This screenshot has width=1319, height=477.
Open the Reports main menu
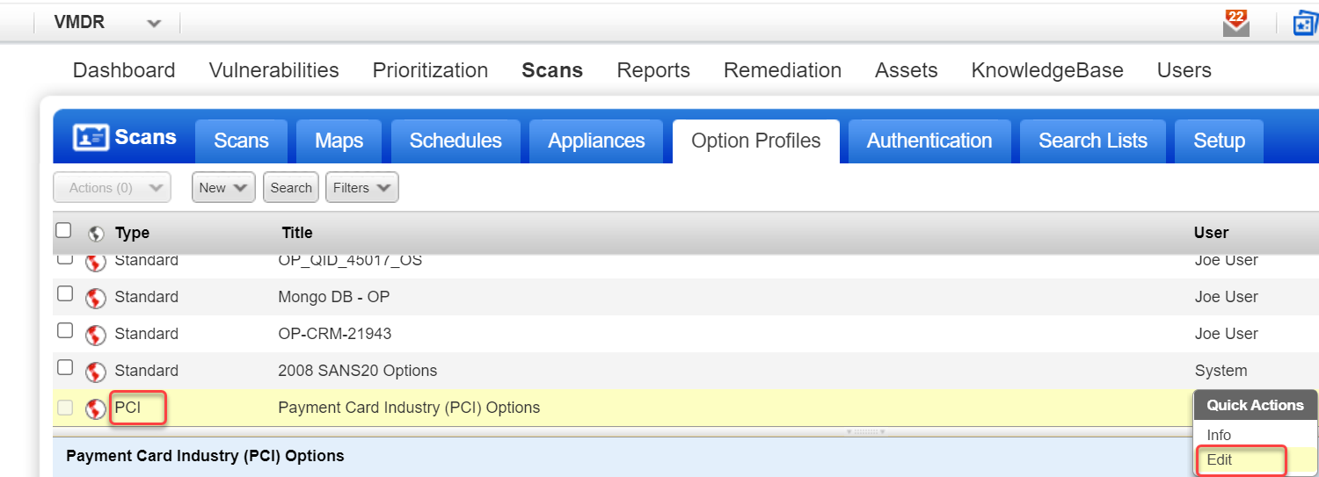[652, 70]
